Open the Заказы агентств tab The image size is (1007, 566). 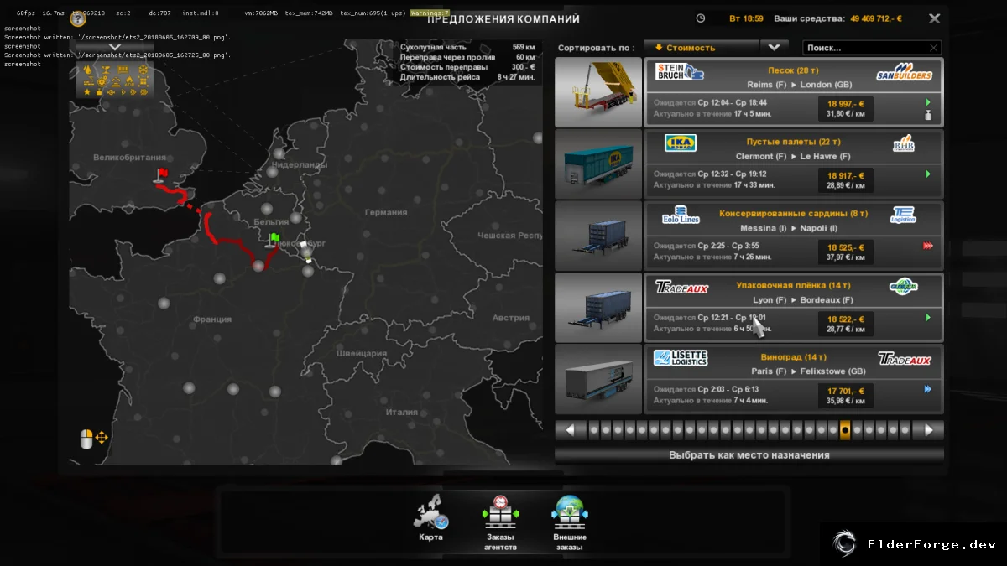pos(500,523)
